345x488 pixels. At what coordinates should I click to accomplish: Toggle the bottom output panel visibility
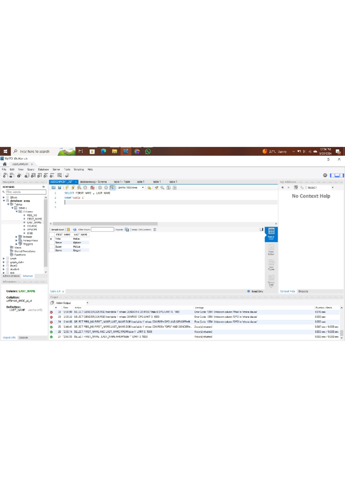pos(337,175)
